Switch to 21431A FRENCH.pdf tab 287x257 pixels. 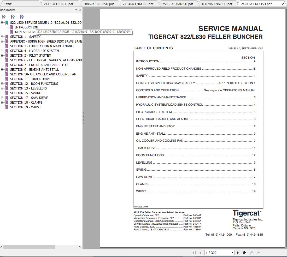(58, 4)
